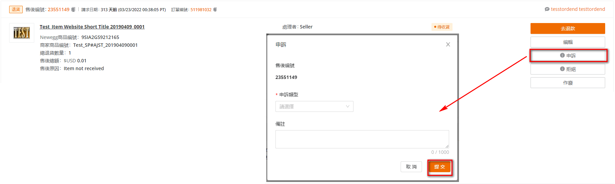The width and height of the screenshot is (615, 184).
Task: Click the testordend testtordend customer name
Action: (x=578, y=9)
